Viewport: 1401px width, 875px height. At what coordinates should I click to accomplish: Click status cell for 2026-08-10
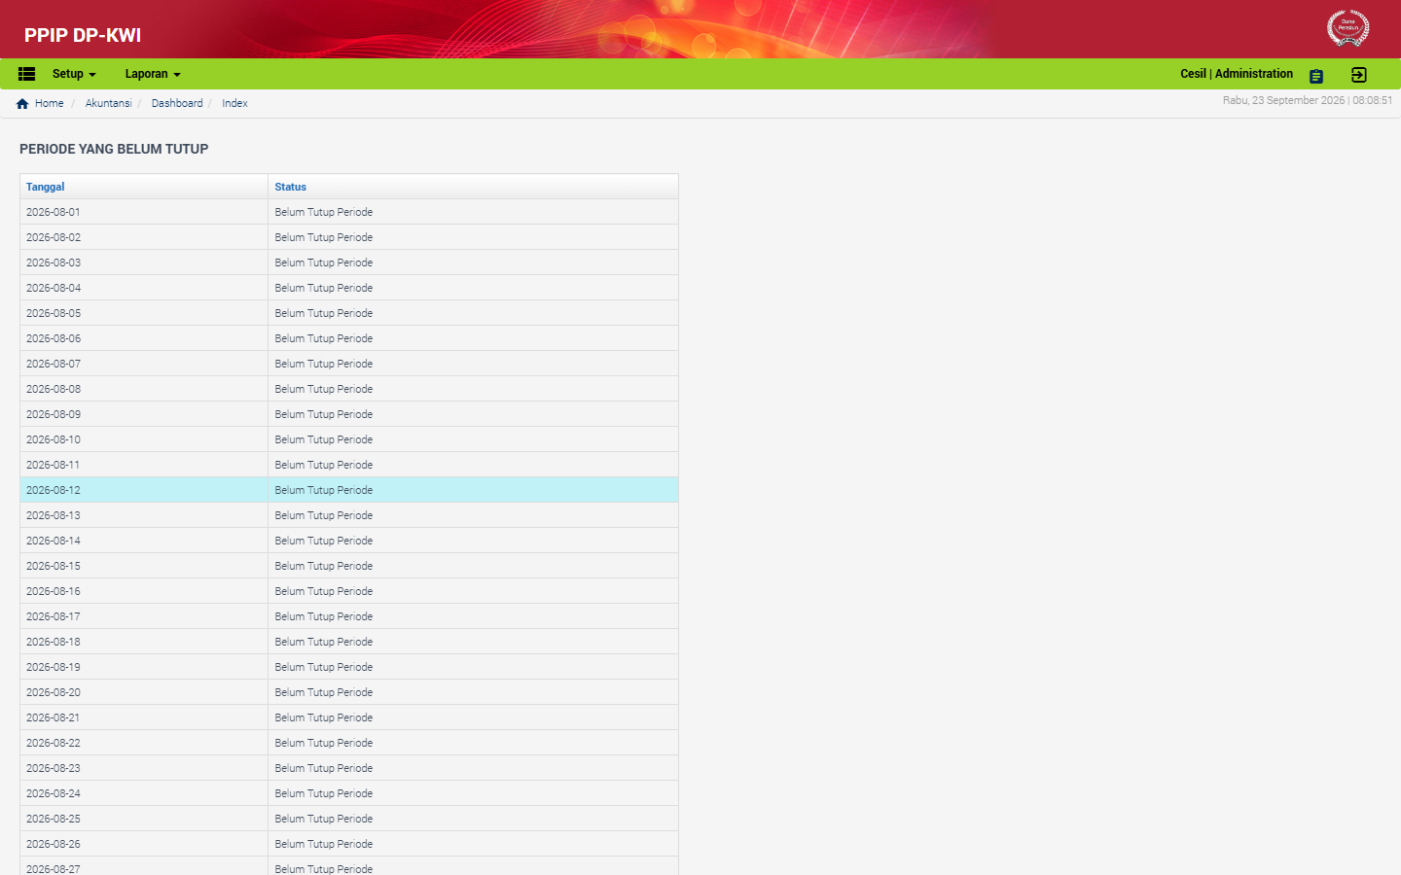click(x=473, y=439)
